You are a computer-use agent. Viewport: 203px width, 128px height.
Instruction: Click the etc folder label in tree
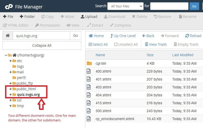click(19, 61)
